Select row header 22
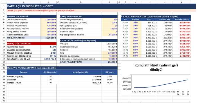This screenshot has width=197, height=110. (4, 72)
